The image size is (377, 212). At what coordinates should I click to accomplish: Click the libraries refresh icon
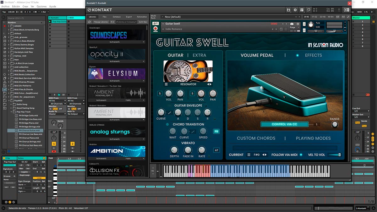point(90,22)
